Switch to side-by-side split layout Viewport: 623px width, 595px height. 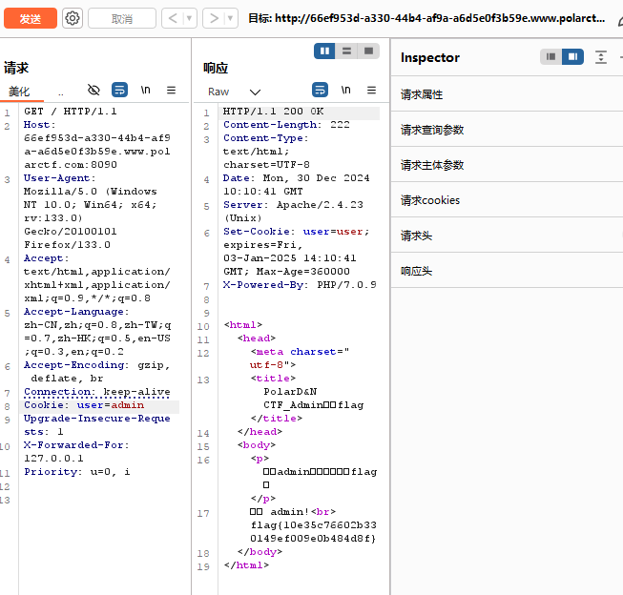[324, 51]
